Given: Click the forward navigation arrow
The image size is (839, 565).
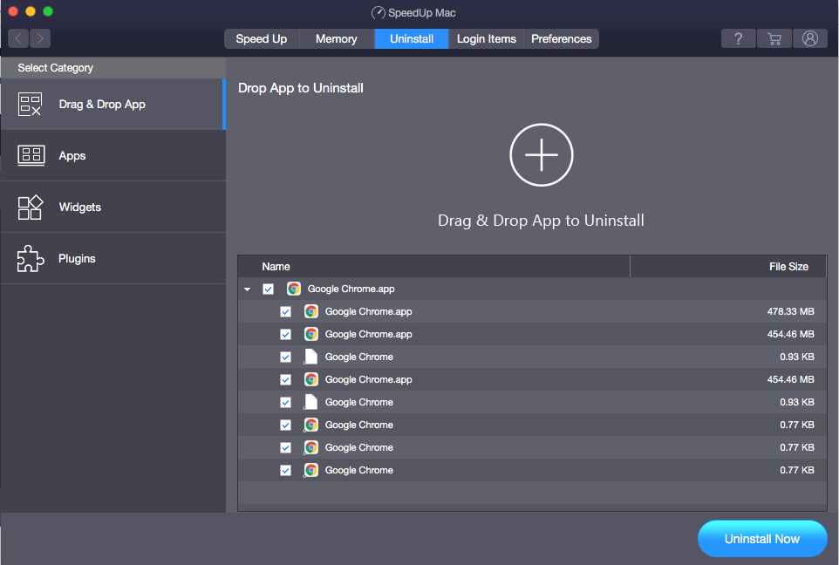Looking at the screenshot, I should point(40,38).
